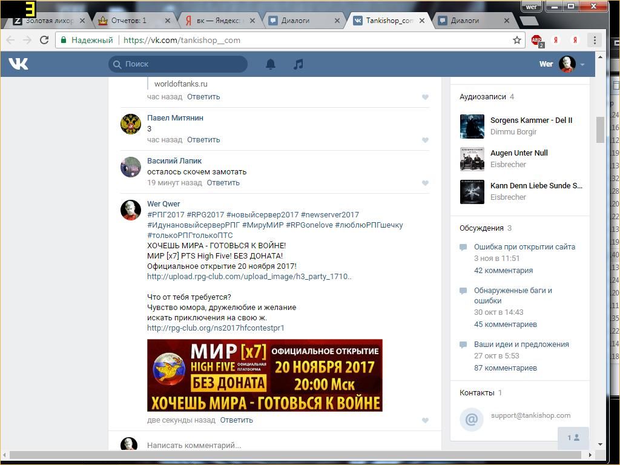
Task: Open the worldoftanks.ru link
Action: tap(180, 84)
